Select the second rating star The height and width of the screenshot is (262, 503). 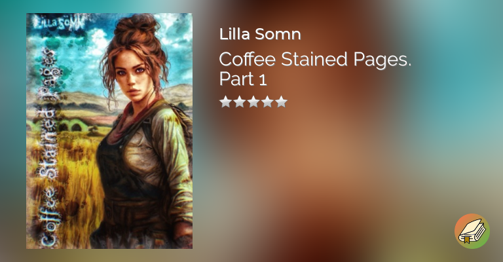tap(239, 102)
